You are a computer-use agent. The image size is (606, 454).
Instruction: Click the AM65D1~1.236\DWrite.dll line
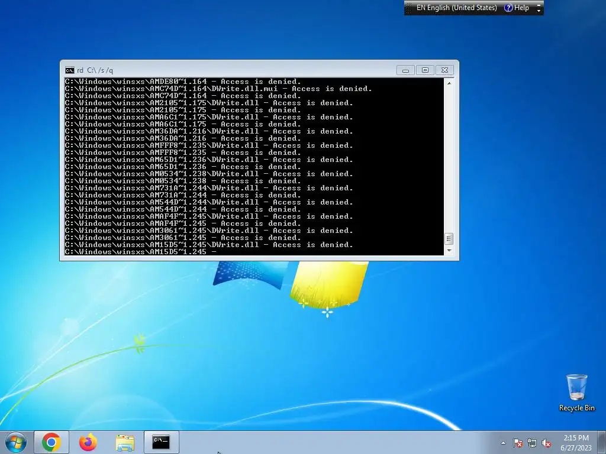[x=209, y=160]
